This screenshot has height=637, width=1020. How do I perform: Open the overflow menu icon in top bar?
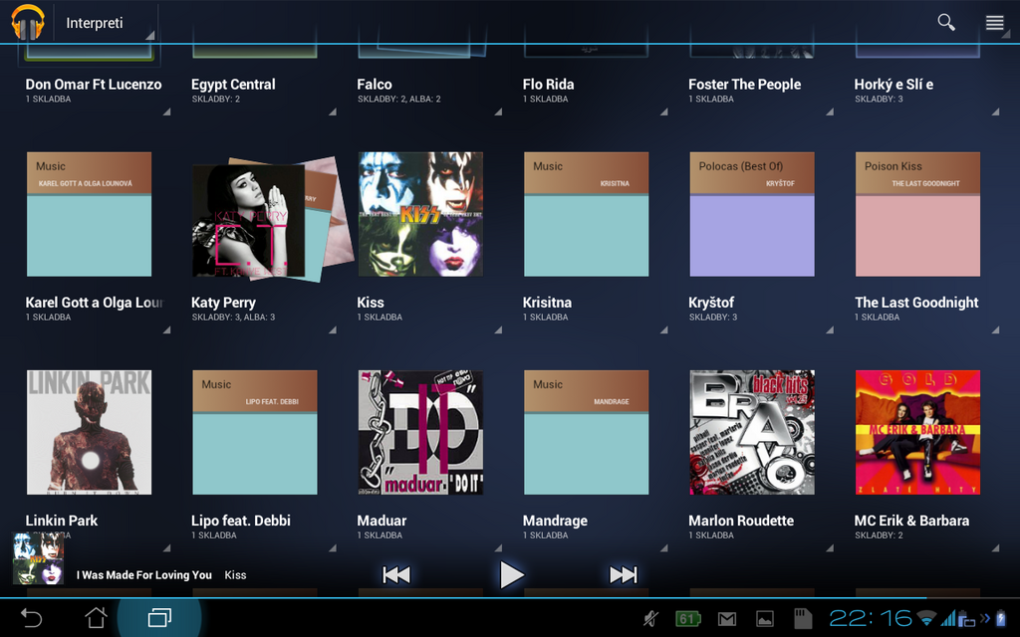994,22
